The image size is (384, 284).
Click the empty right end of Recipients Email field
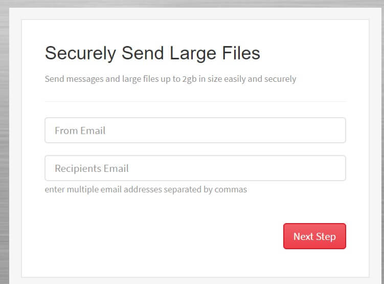click(x=306, y=168)
